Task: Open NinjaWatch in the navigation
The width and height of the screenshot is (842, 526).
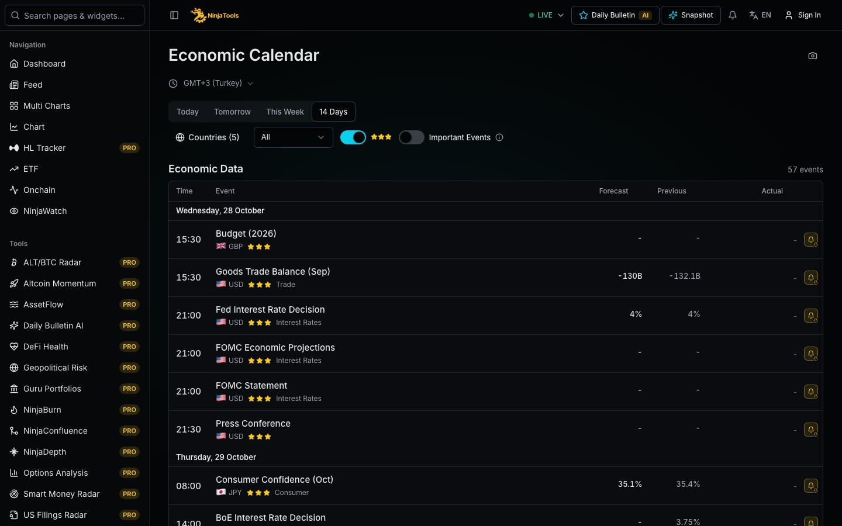Action: click(75, 211)
